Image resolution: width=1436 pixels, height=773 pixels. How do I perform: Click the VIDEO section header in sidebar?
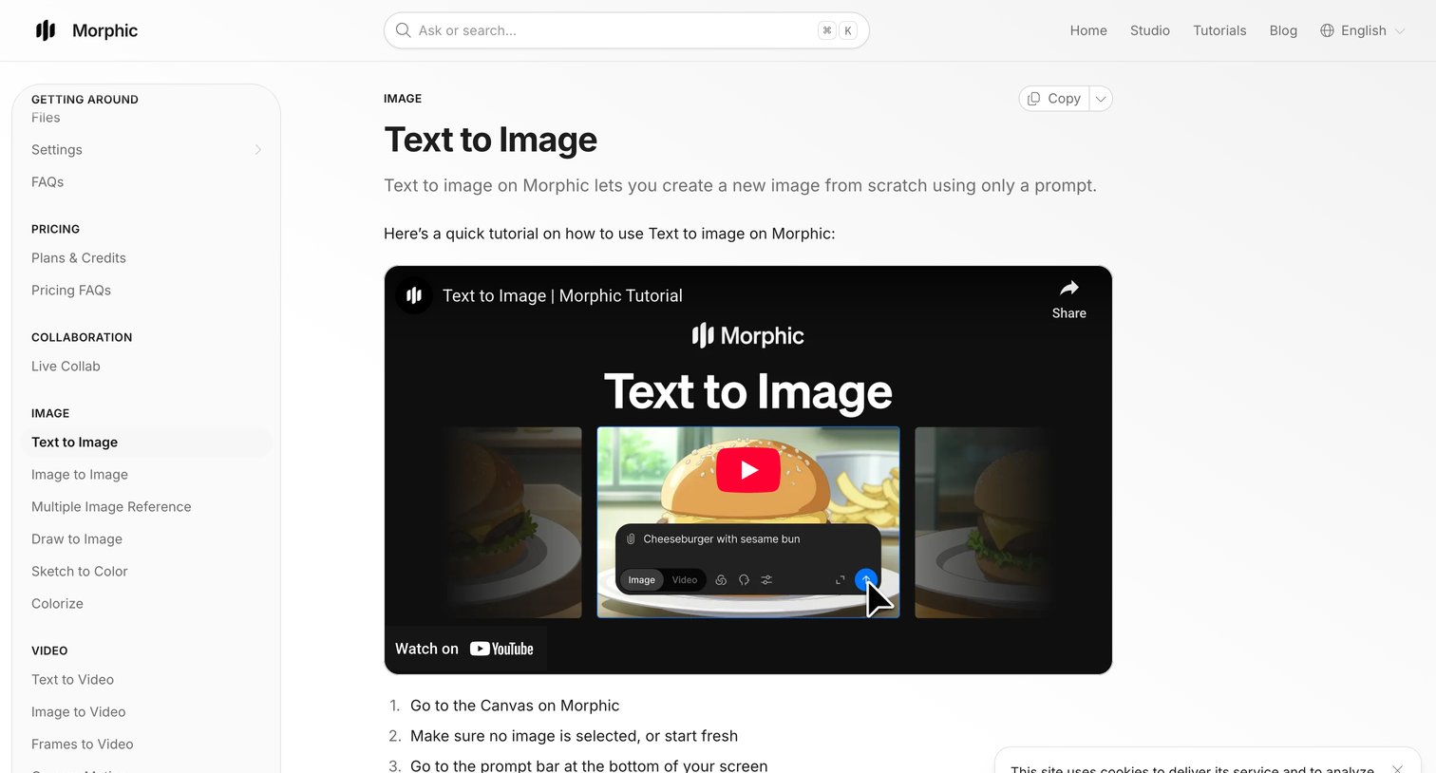point(49,650)
